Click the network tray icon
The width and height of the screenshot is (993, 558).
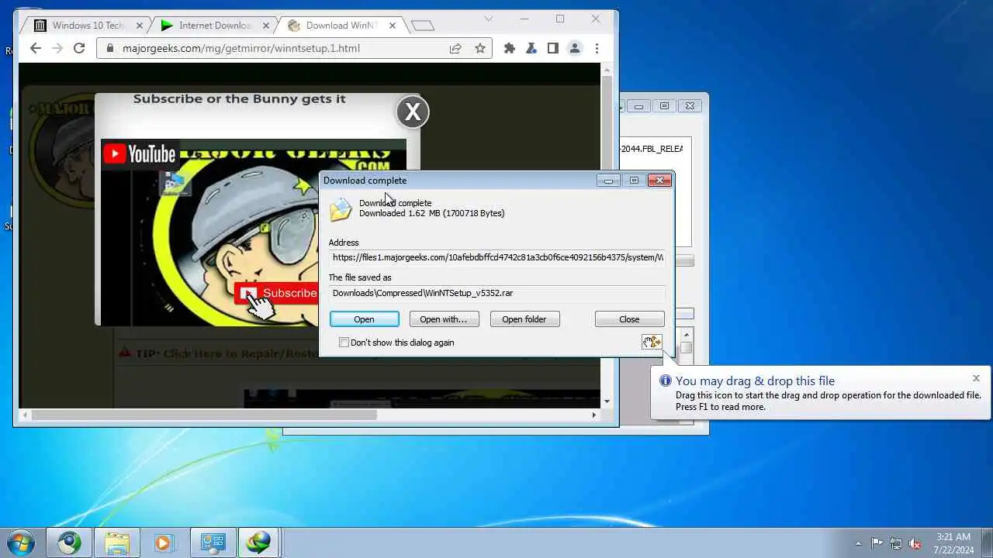click(896, 543)
